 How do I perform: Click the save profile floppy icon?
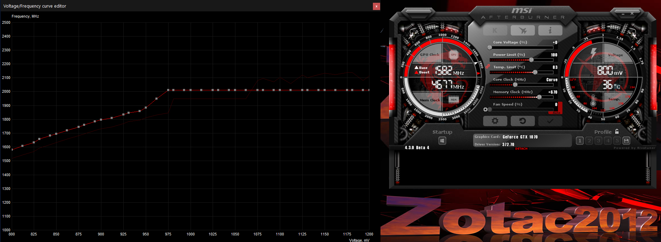click(x=626, y=141)
